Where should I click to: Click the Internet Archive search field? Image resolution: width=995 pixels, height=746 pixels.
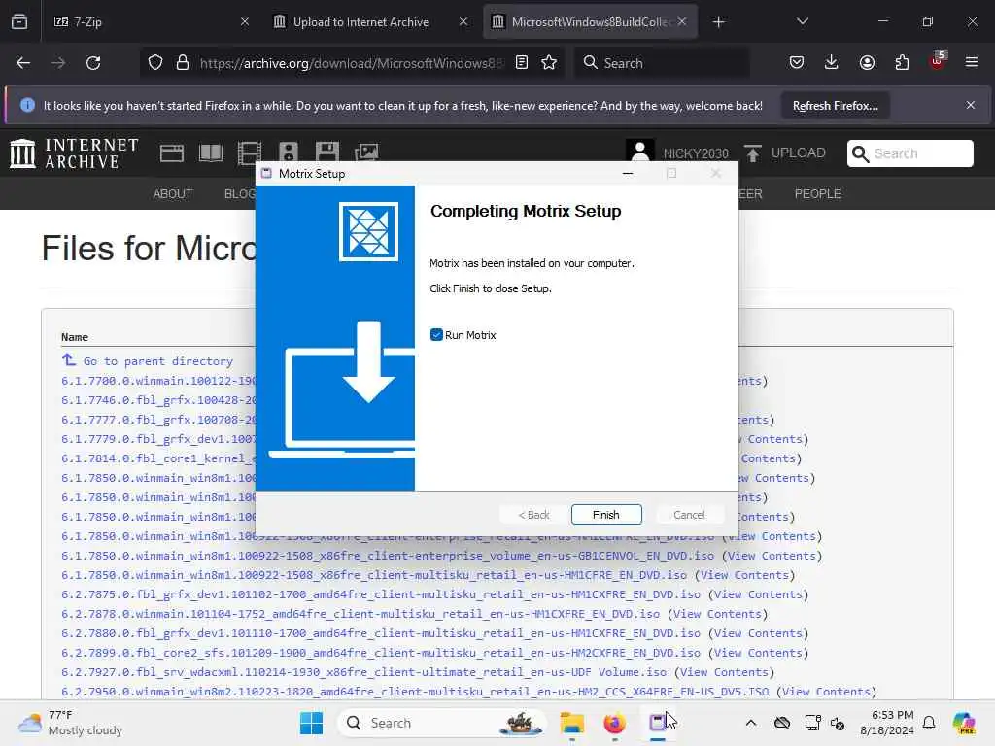pyautogui.click(x=909, y=153)
